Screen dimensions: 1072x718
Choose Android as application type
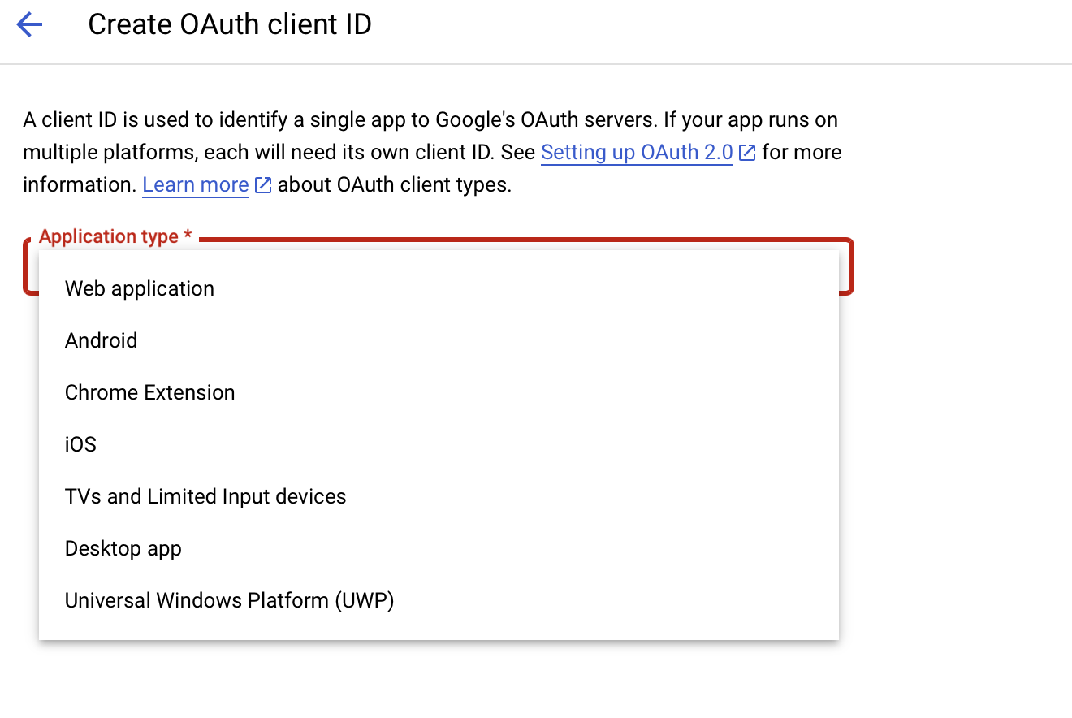[x=439, y=340]
